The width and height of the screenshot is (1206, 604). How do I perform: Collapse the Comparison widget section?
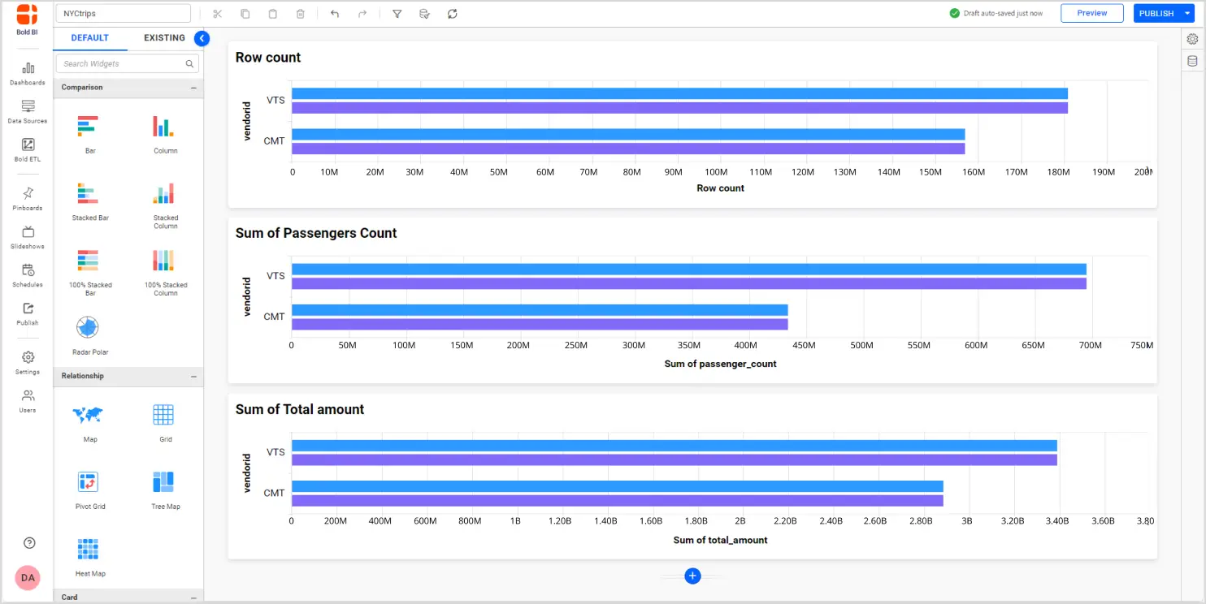click(193, 88)
